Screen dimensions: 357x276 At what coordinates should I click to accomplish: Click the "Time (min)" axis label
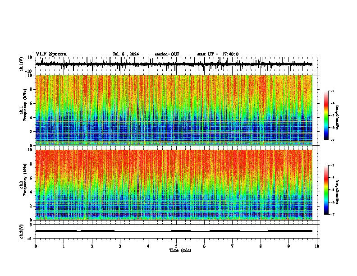pos(180,250)
